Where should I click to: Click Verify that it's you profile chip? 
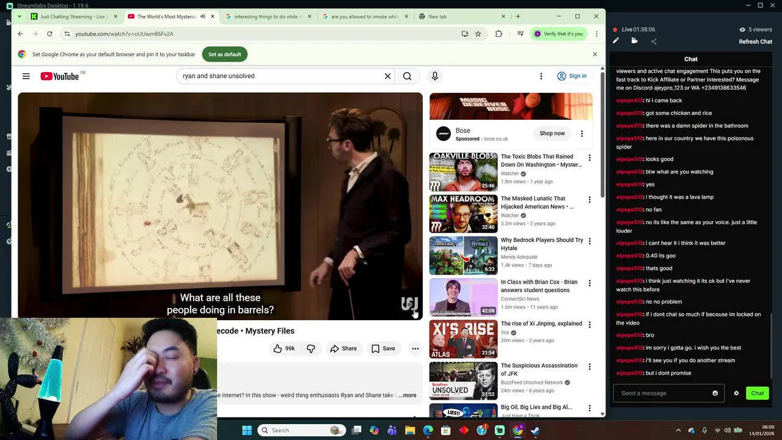[560, 34]
